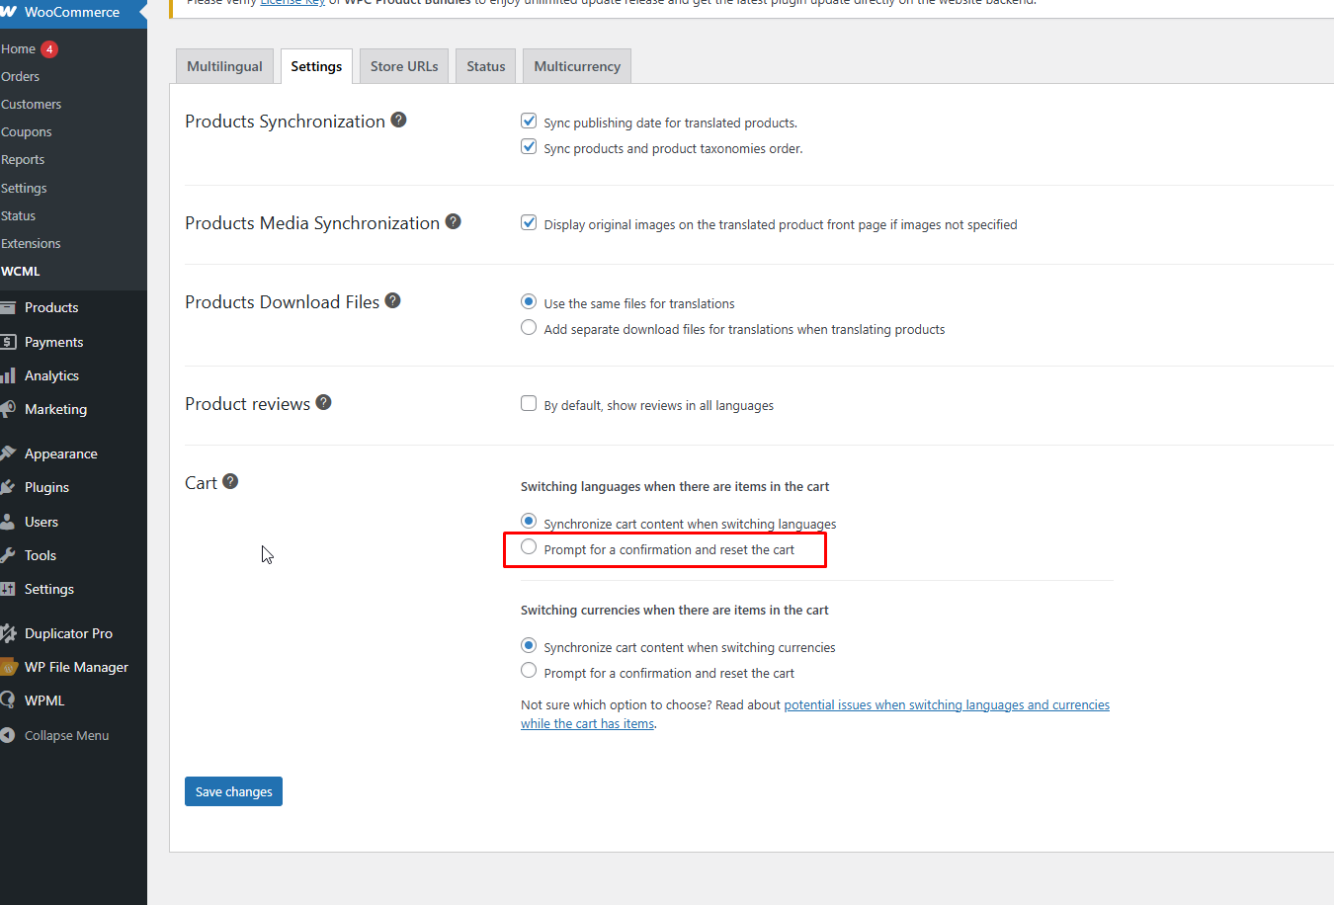The image size is (1334, 905).
Task: Click the Users person icon
Action: click(x=8, y=522)
